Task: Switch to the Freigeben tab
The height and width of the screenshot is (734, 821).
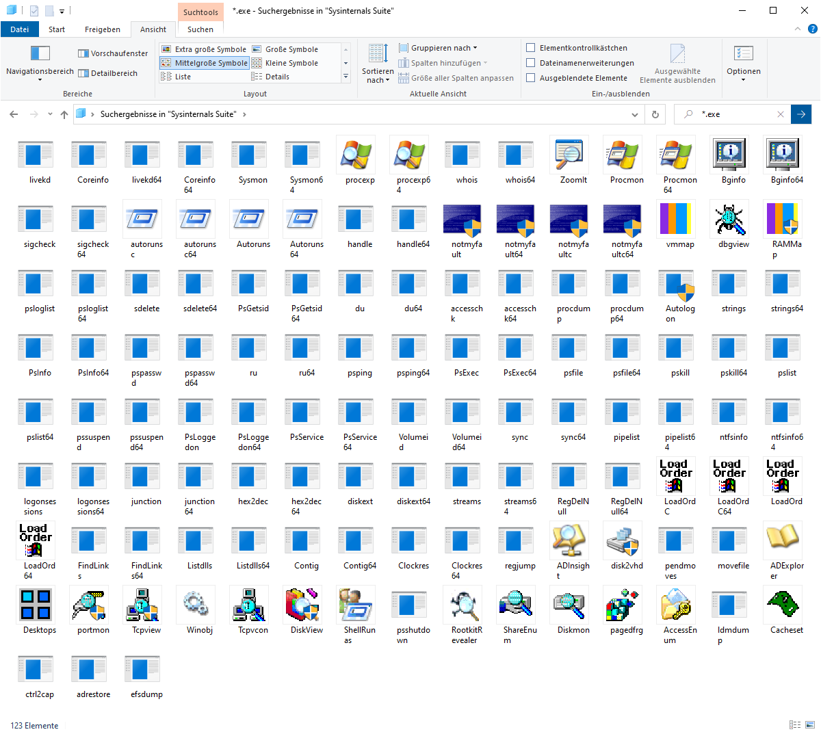Action: tap(103, 29)
